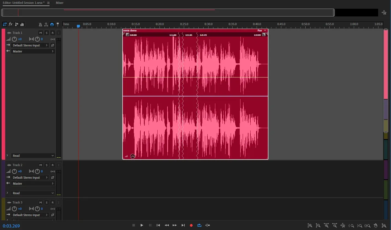
Task: Invert polarity on Track 2 input
Action: click(53, 178)
